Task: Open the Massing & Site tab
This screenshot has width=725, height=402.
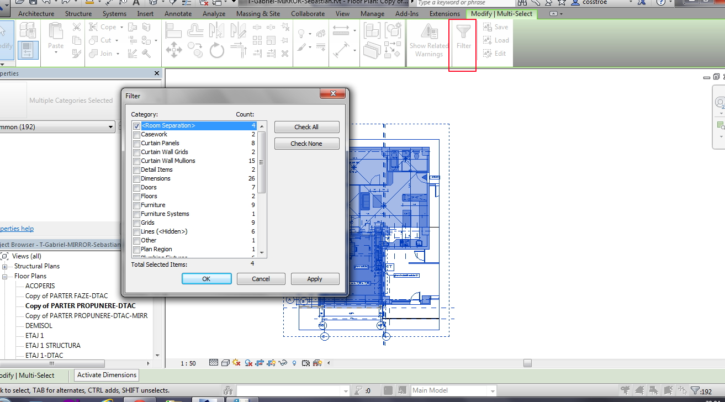Action: point(258,14)
